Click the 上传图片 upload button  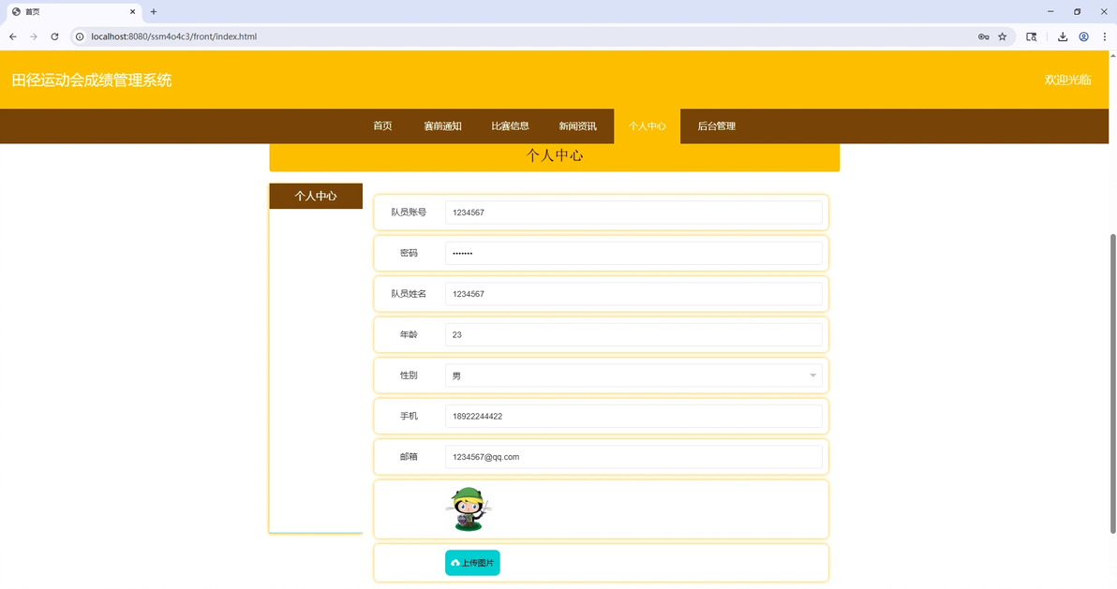point(472,563)
